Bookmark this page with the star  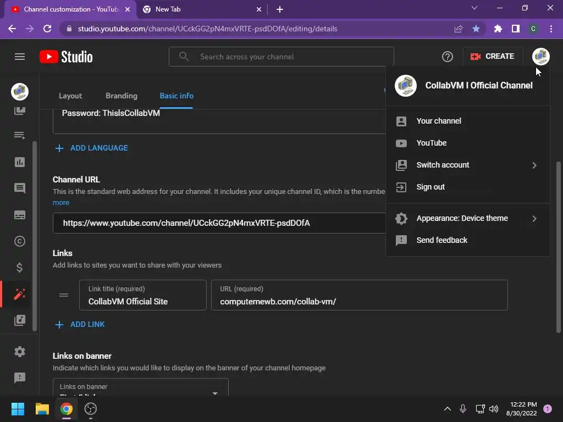coord(476,29)
